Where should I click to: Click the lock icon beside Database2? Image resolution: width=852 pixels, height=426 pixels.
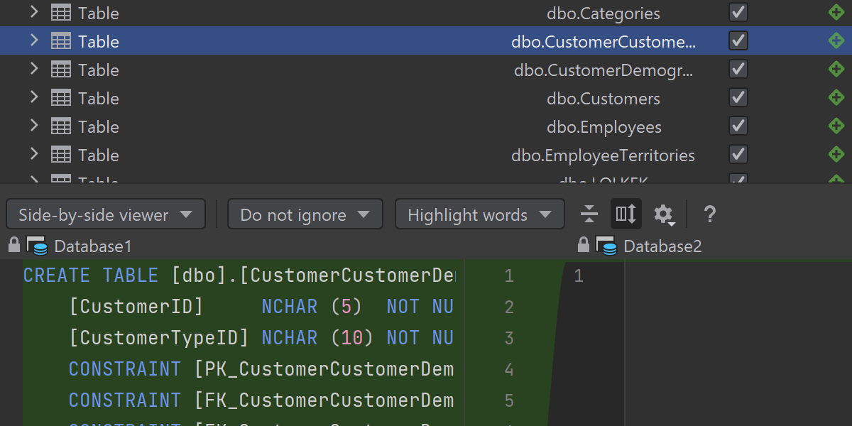[x=584, y=246]
